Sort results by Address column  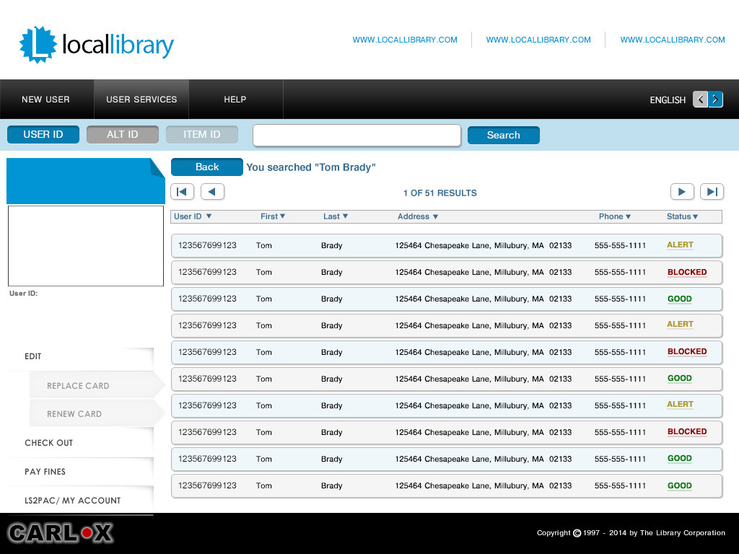(418, 216)
